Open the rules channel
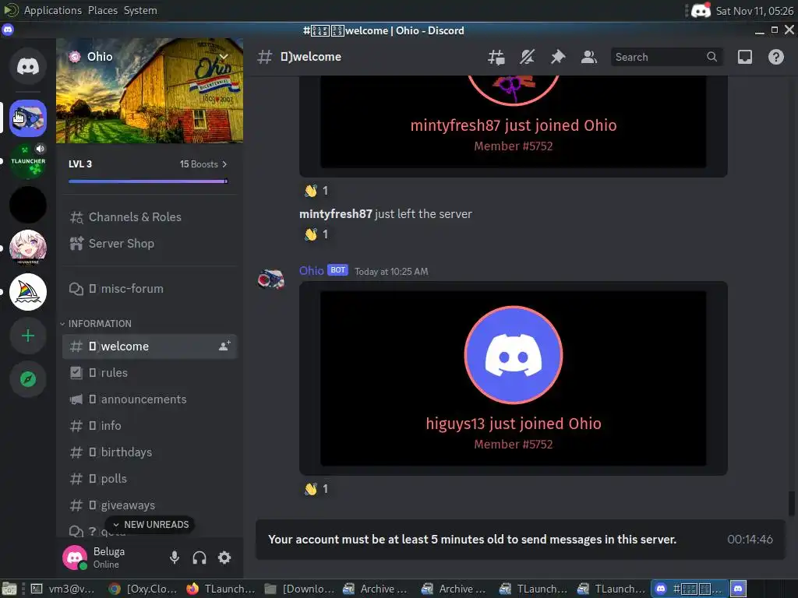 (150, 373)
